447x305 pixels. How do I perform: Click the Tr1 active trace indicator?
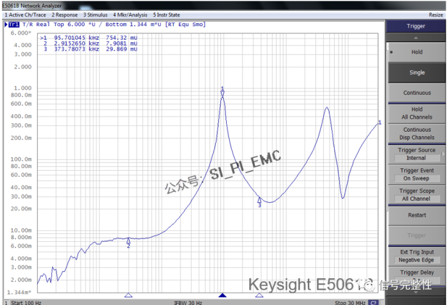pyautogui.click(x=13, y=24)
